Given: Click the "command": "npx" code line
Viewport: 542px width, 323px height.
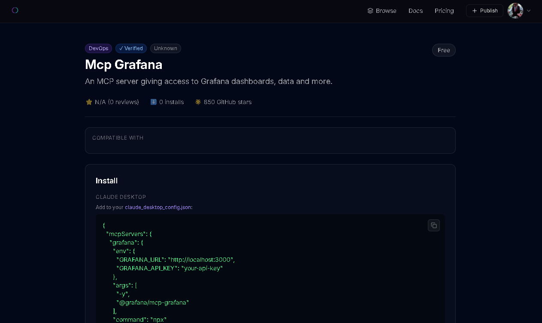Looking at the screenshot, I should click(139, 320).
